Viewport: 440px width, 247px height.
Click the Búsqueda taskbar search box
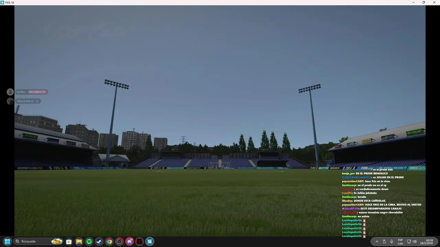[39, 242]
